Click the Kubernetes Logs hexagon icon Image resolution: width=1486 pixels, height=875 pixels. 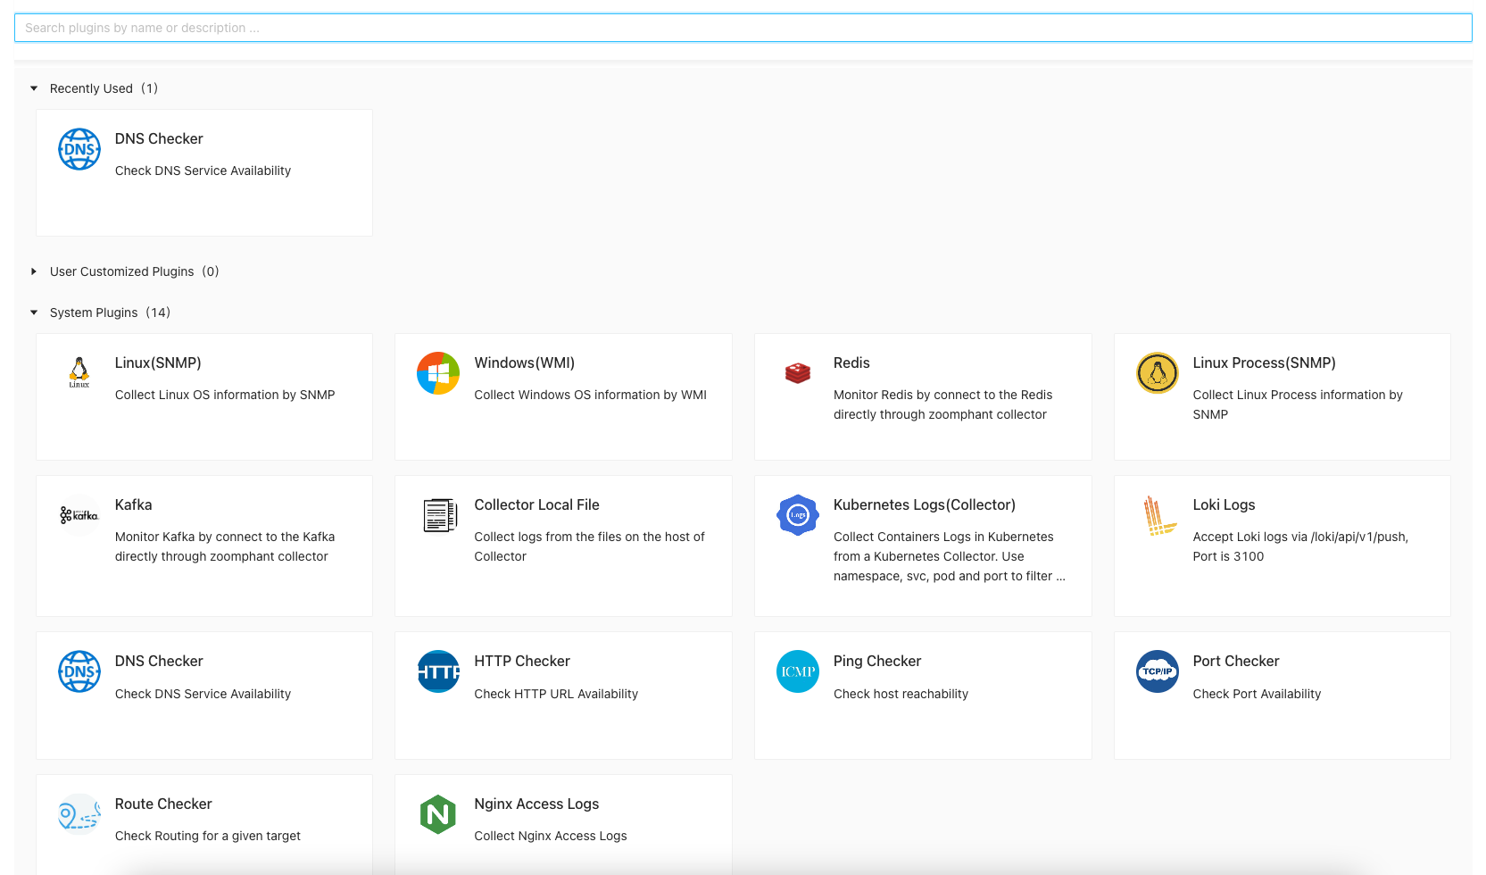(x=797, y=515)
